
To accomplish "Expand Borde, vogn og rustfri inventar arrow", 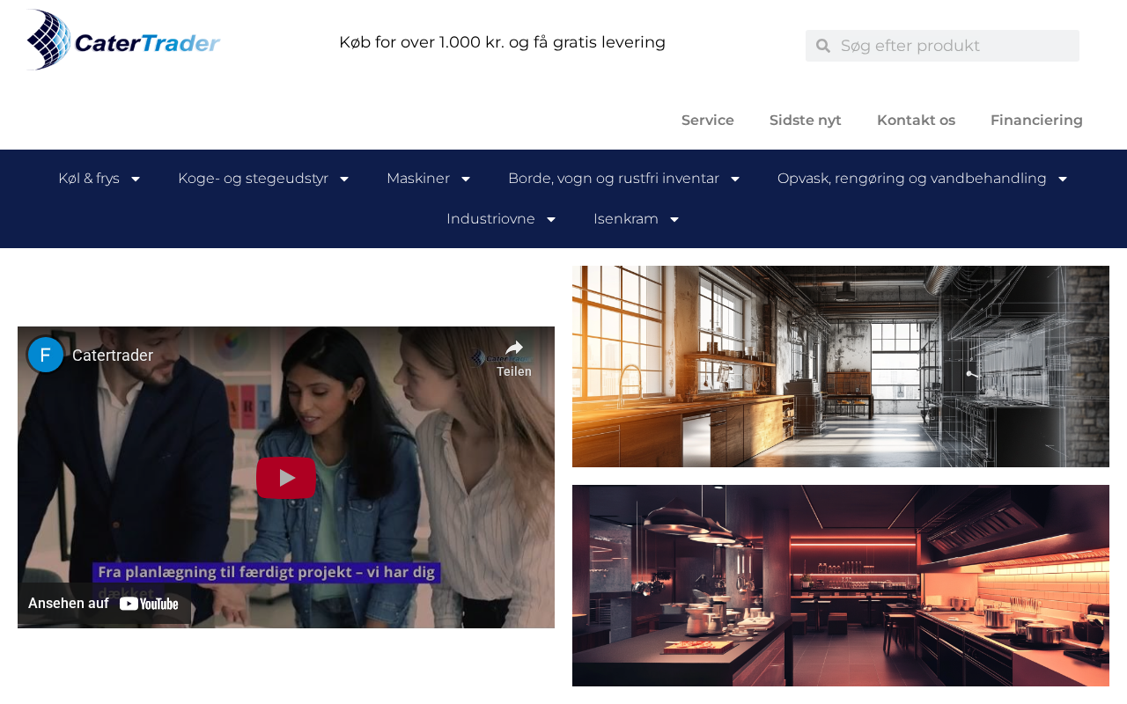I will 735,180.
